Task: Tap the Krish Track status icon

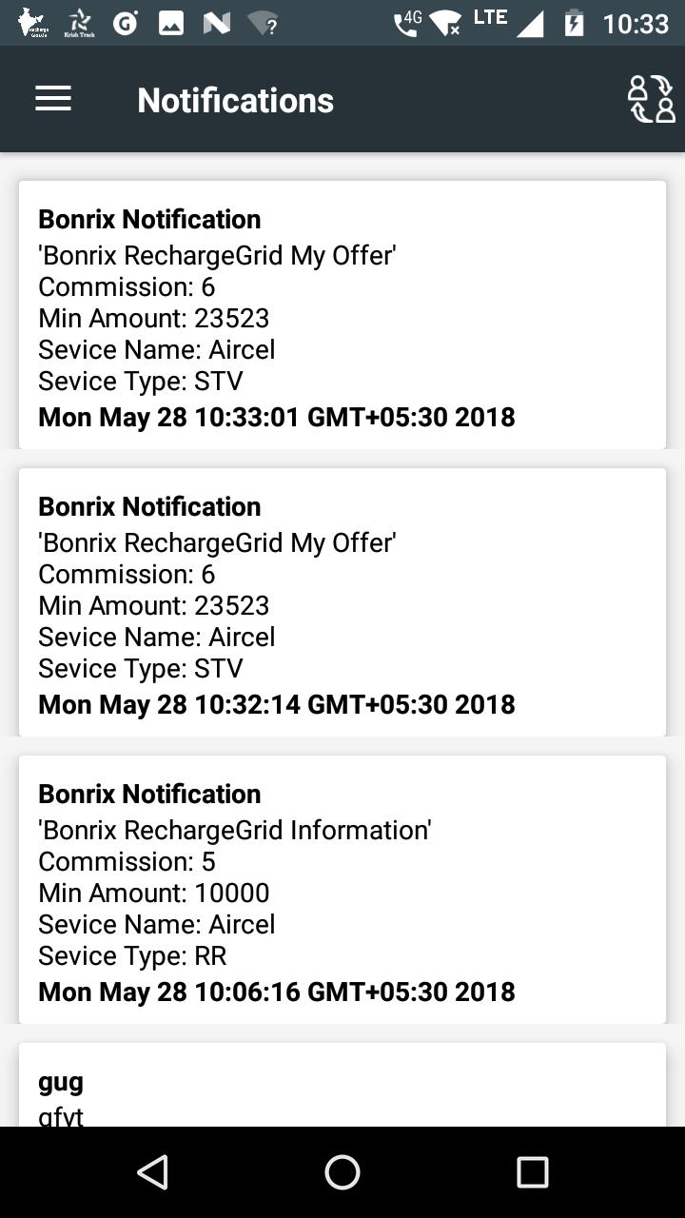Action: [80, 23]
